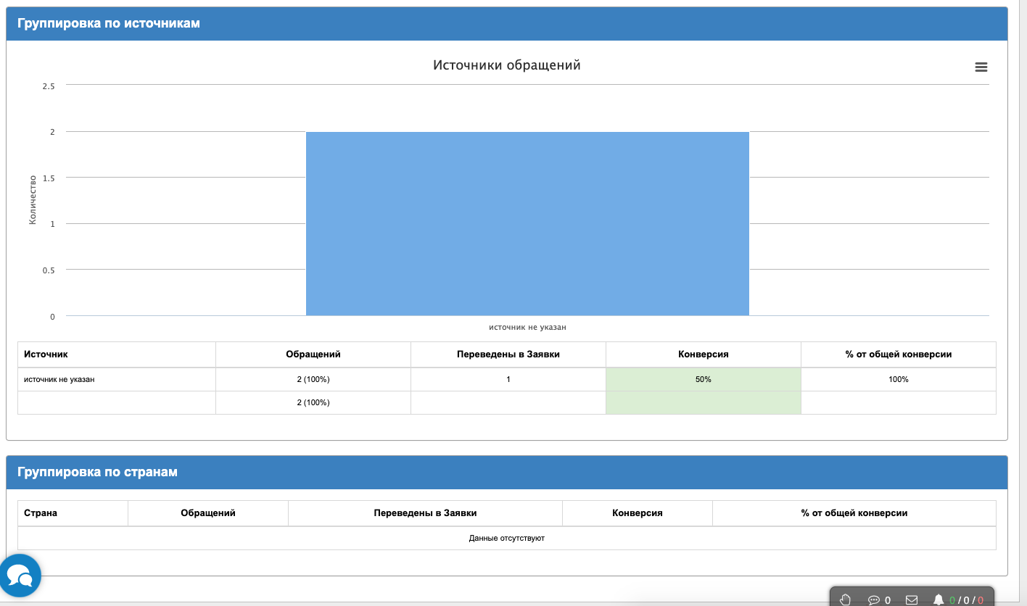This screenshot has height=606, width=1027.
Task: Open the chart hamburger context menu
Action: point(981,67)
